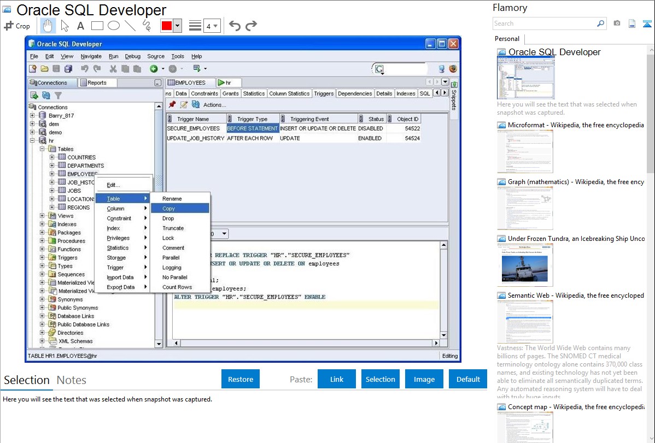This screenshot has width=655, height=443.
Task: Click the pencil Edit icon beside Actions
Action: 183,105
